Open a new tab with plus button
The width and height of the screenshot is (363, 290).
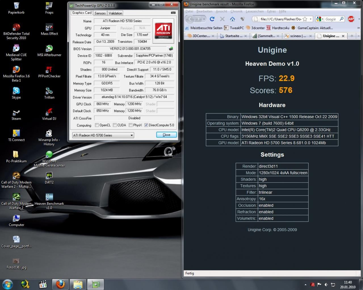coord(352,36)
